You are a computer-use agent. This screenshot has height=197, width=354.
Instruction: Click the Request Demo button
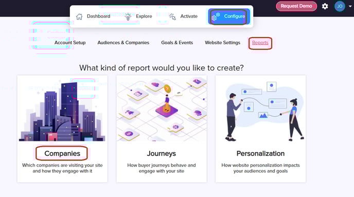pyautogui.click(x=296, y=6)
